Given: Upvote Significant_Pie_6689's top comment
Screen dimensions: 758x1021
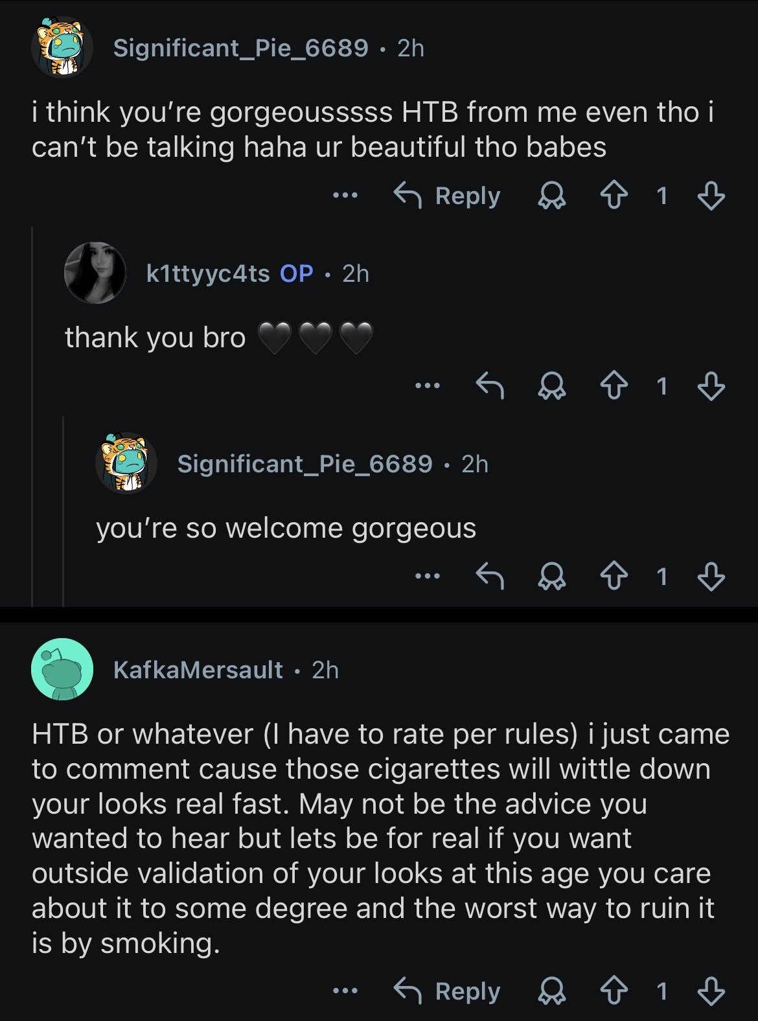Looking at the screenshot, I should click(613, 196).
